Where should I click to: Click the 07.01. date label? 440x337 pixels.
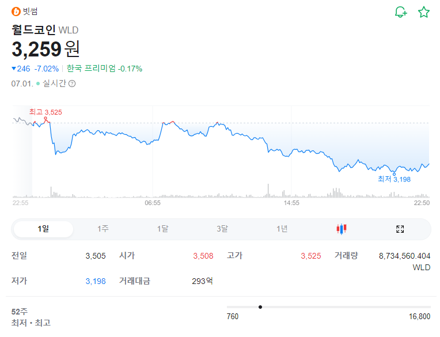(22, 84)
